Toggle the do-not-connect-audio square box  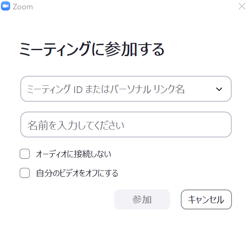coord(25,154)
